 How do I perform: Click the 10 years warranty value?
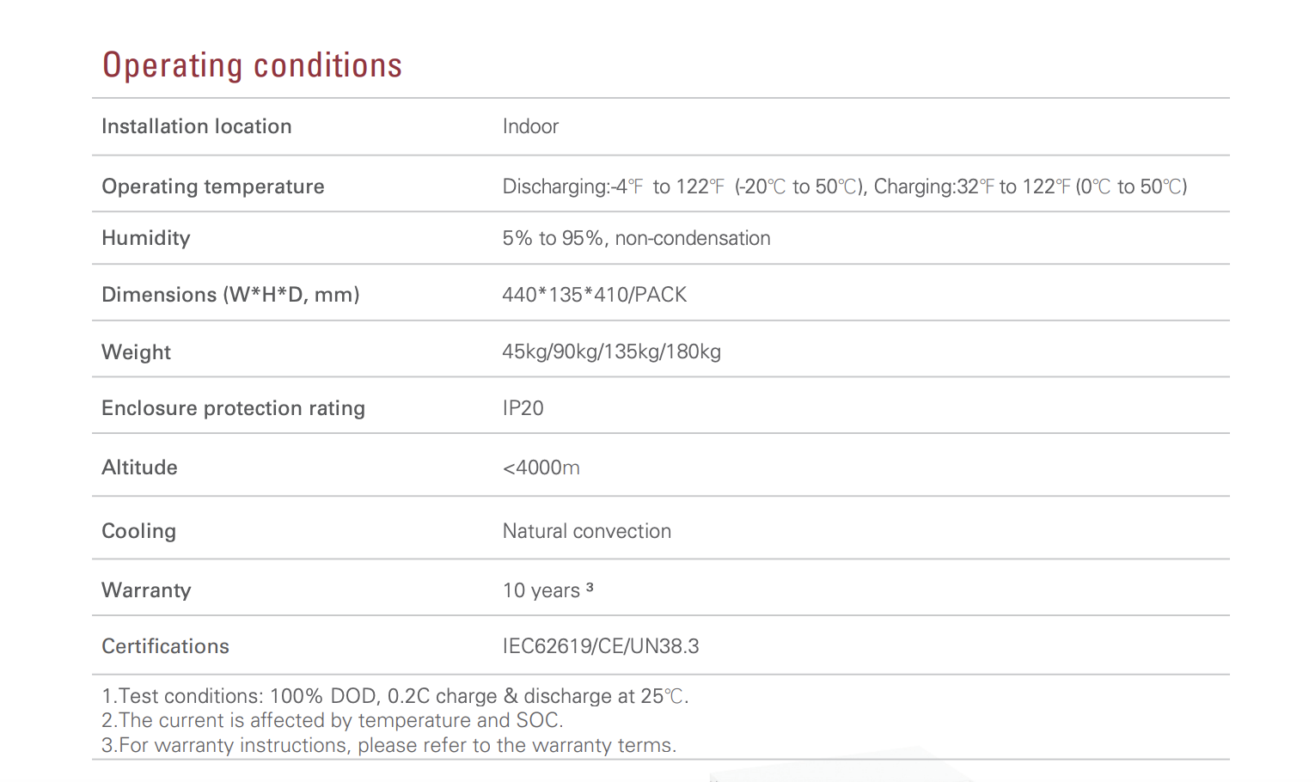click(x=541, y=590)
